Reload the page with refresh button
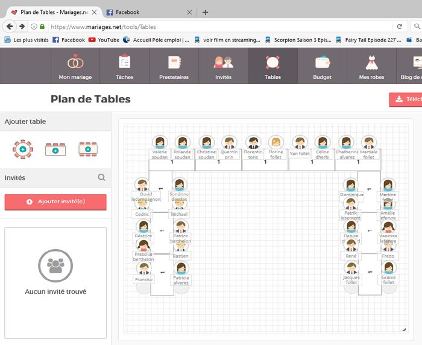Screen dimensions: 422x345 tap(399, 27)
